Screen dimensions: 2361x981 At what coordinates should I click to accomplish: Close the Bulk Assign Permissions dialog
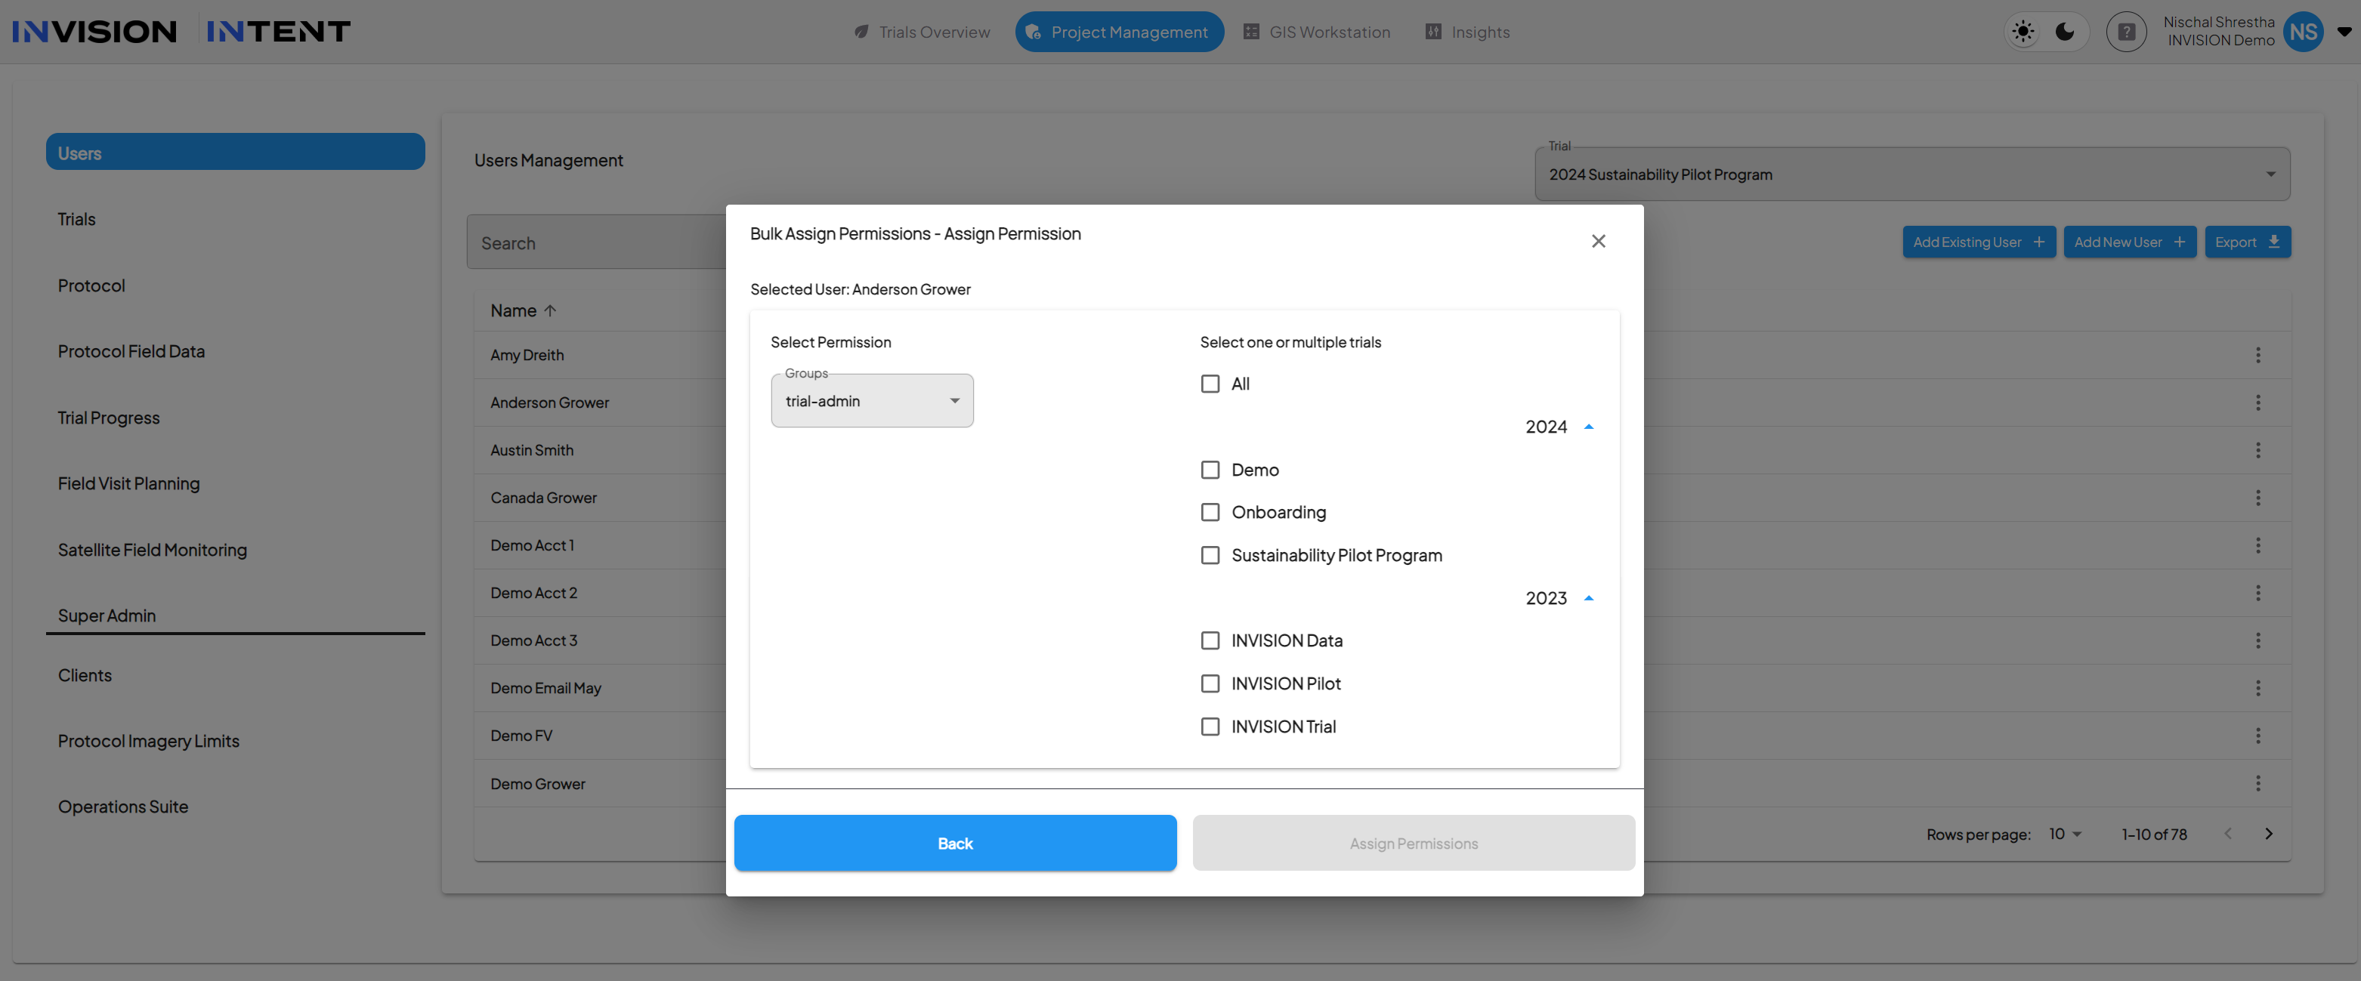[1599, 241]
